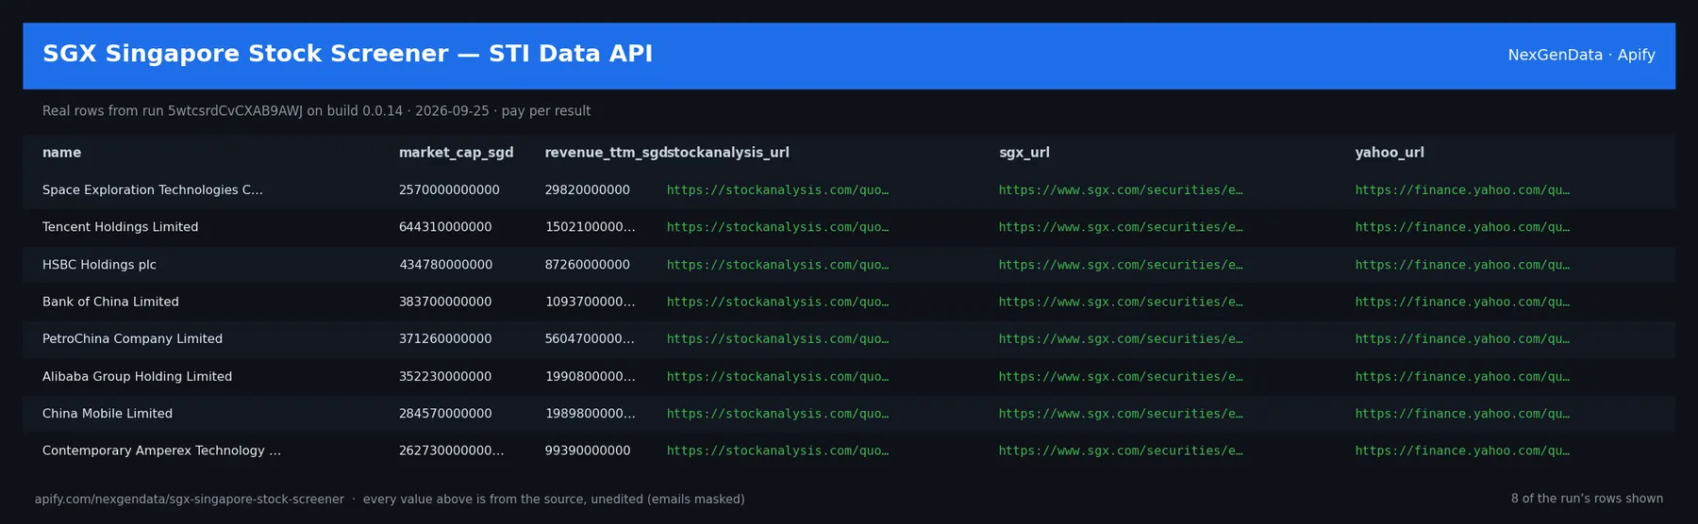The image size is (1698, 524).
Task: Click the 'name' column header
Action: click(x=61, y=153)
